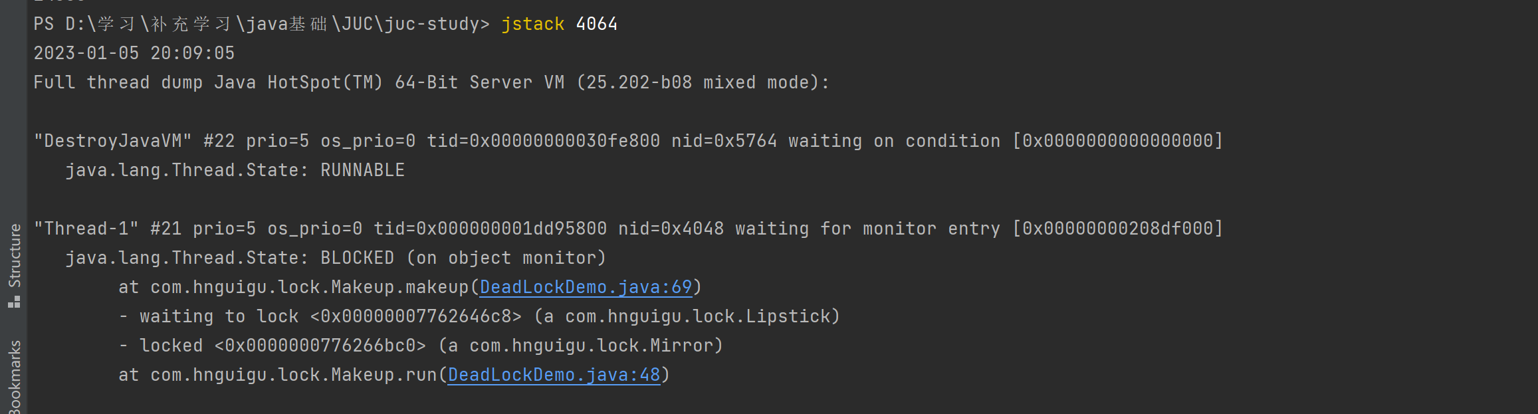The image size is (1538, 414).
Task: Click the RUNNABLE thread state text
Action: pos(363,170)
